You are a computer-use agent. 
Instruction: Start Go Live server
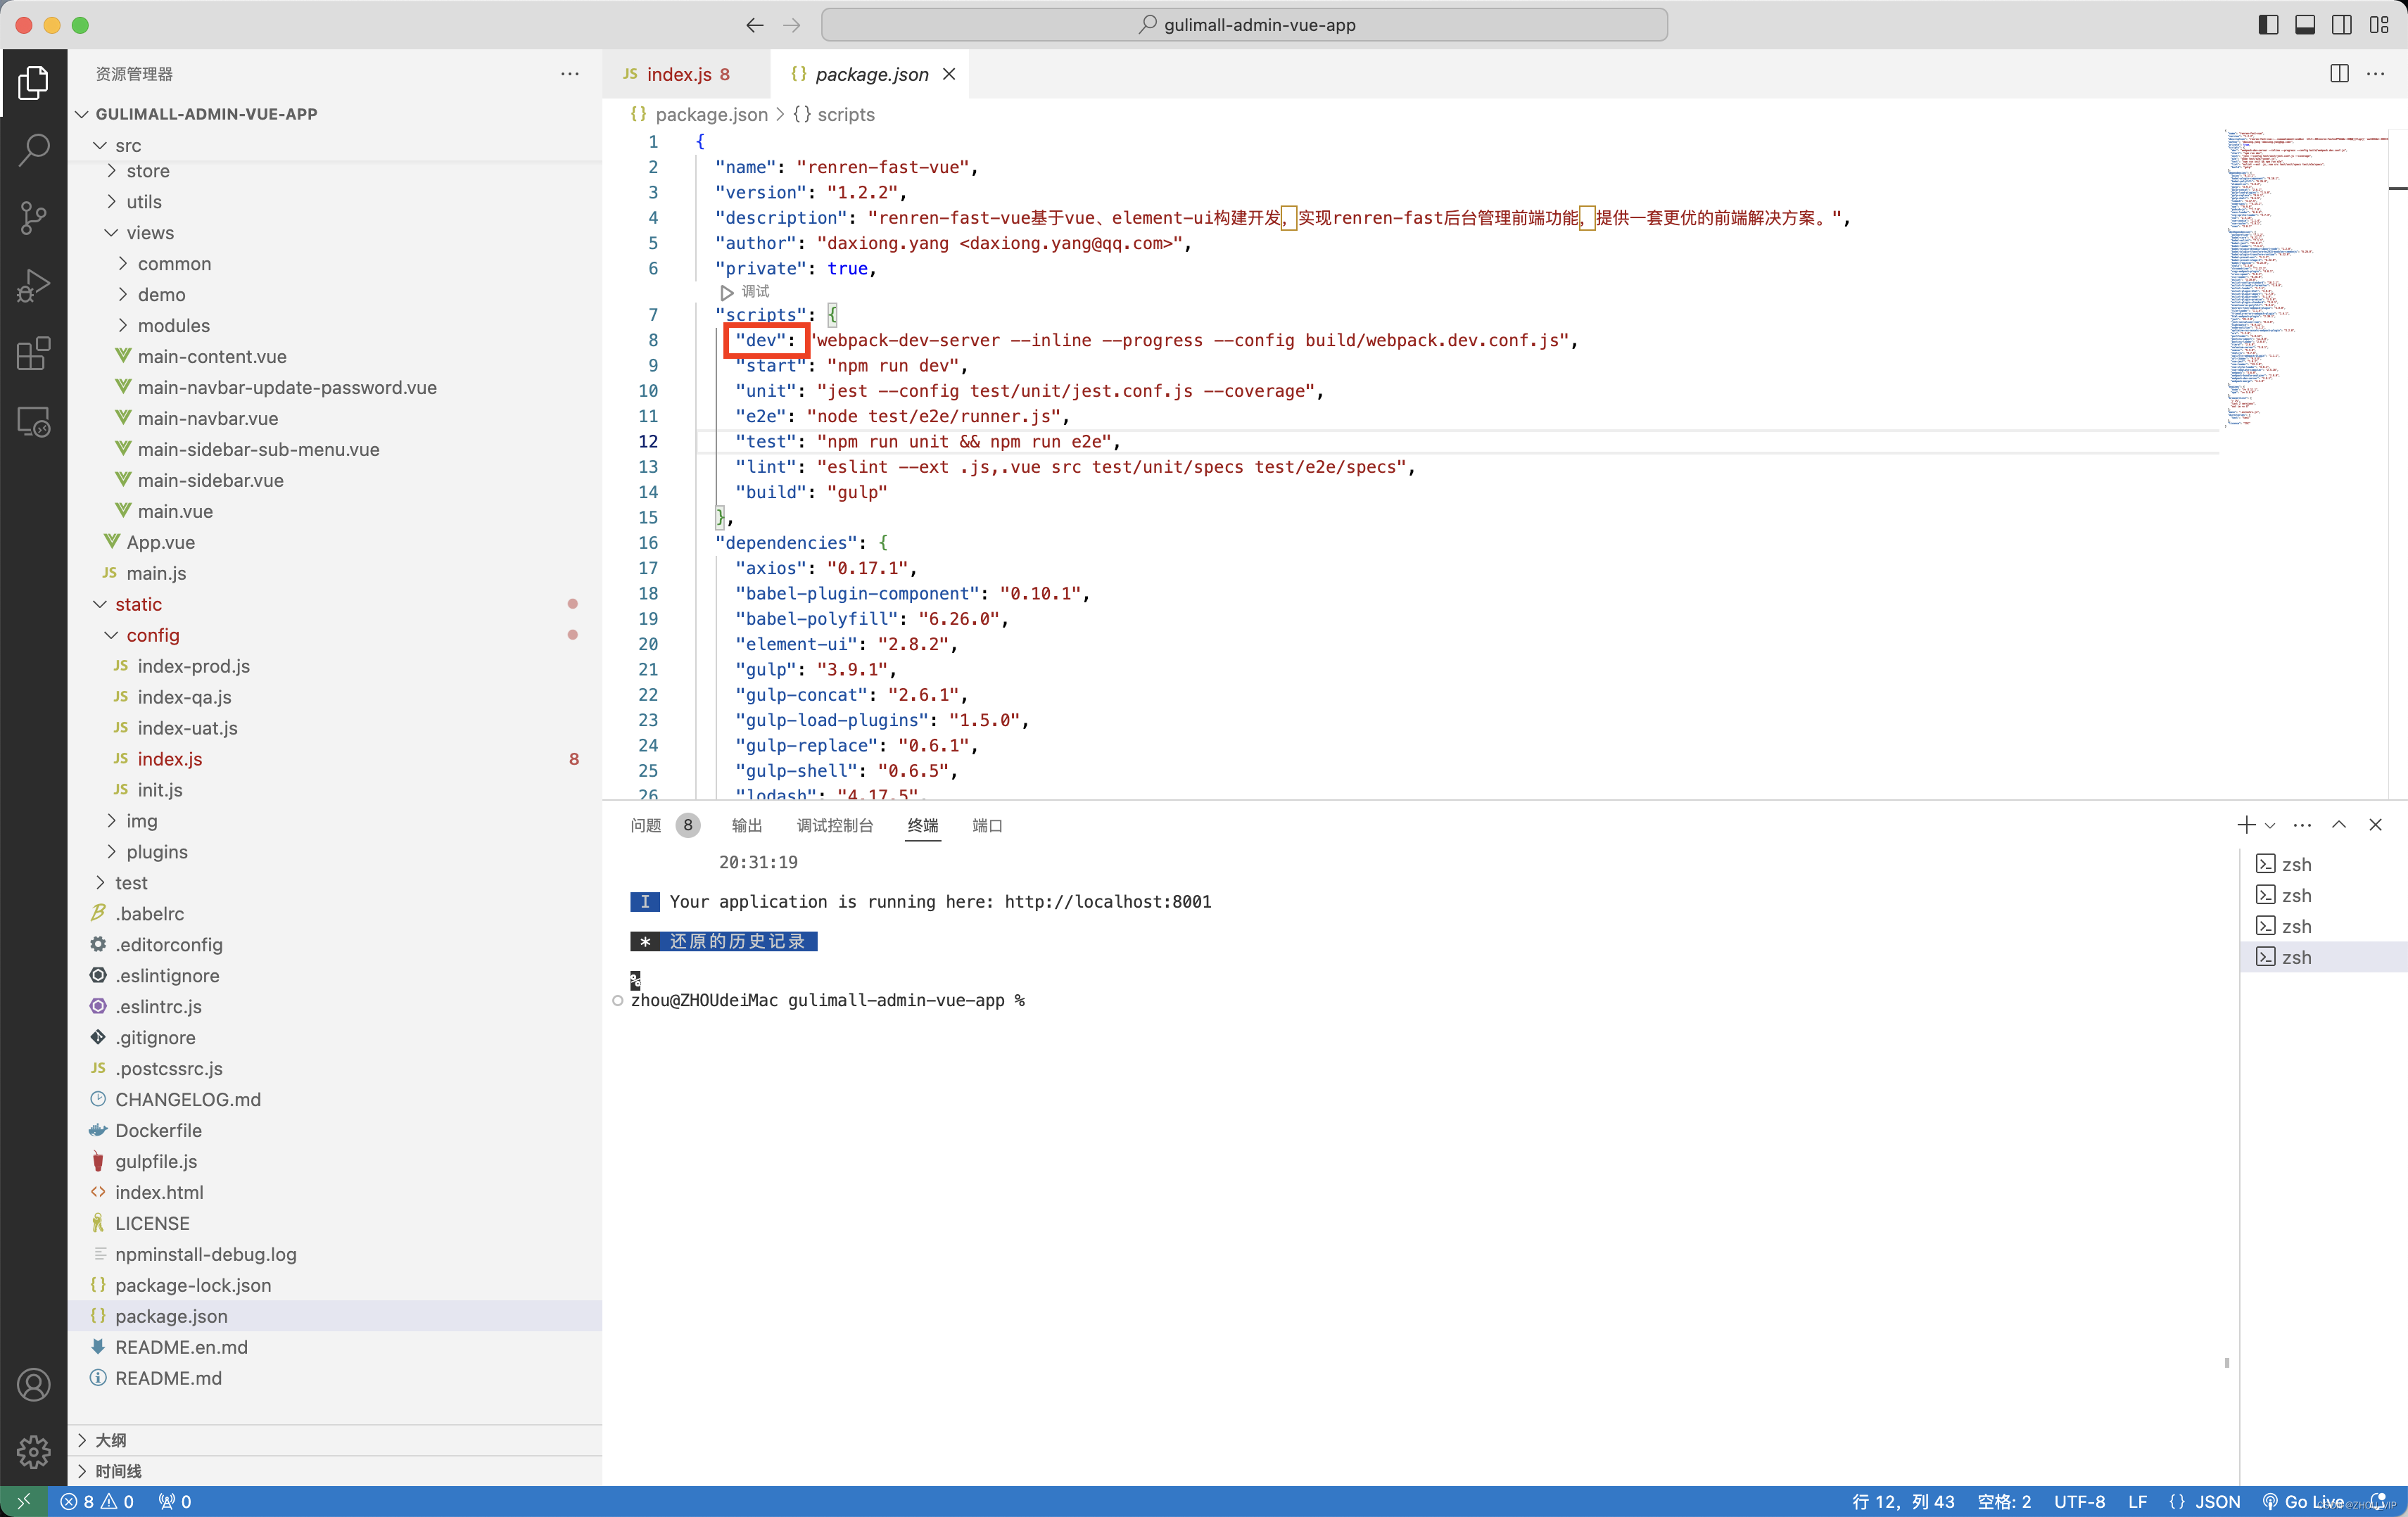pyautogui.click(x=2303, y=1501)
